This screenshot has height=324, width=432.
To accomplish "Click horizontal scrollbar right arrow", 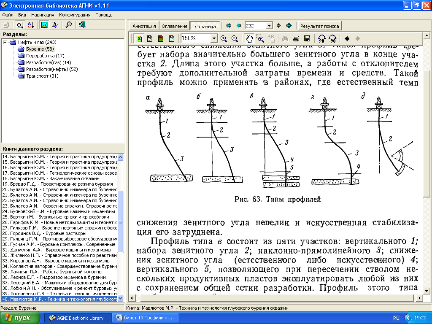I will [x=419, y=298].
